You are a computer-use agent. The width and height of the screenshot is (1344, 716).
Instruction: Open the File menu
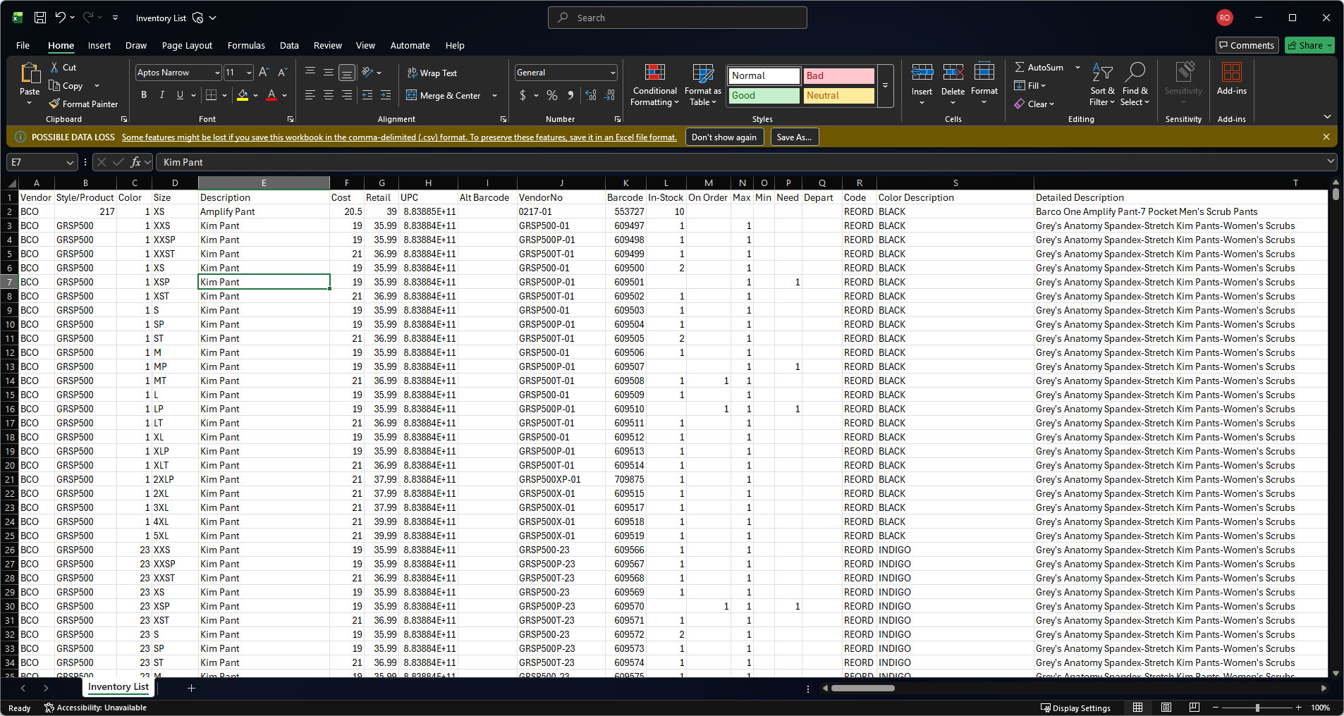coord(23,45)
